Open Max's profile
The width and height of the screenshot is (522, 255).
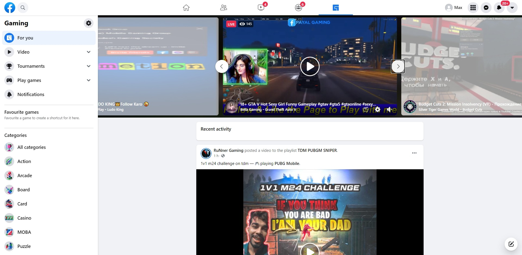454,8
